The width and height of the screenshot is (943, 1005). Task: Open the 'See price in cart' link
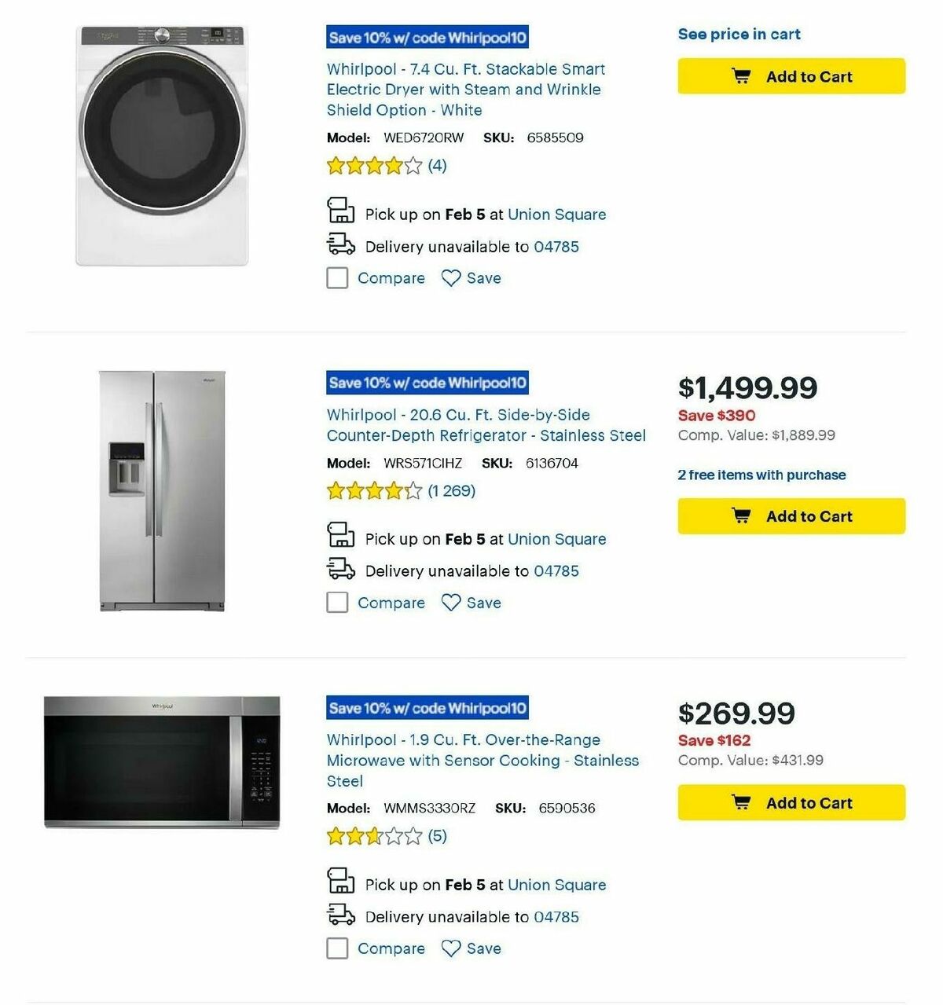point(739,34)
